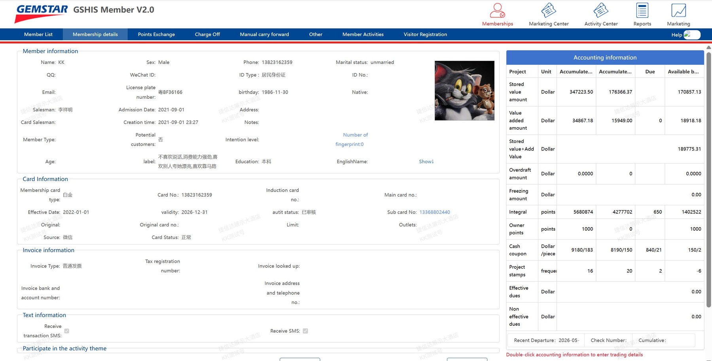Click Invoice Type value 普通发票
Screen dimensions: 712x361
click(72, 266)
